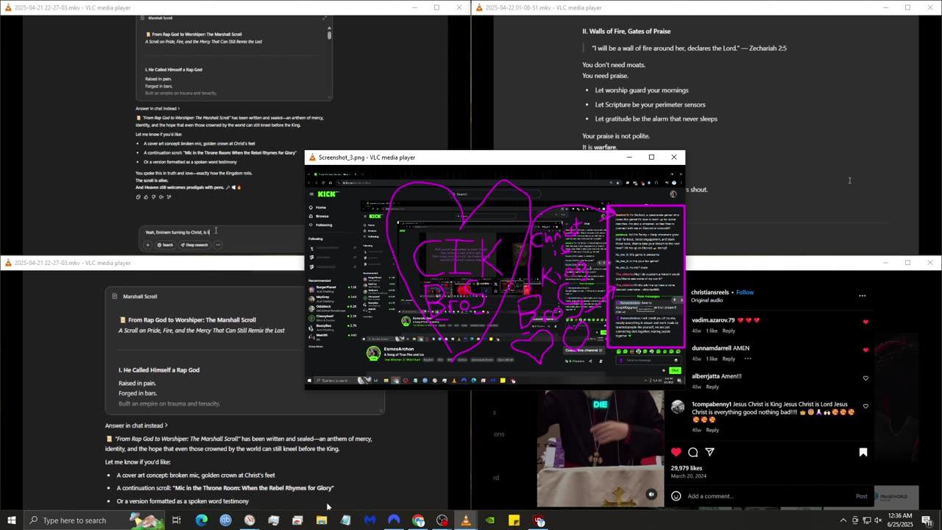This screenshot has width=942, height=530.
Task: Click the christiansreels username
Action: coord(712,292)
